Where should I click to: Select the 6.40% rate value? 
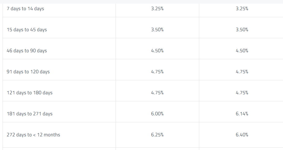pos(242,135)
